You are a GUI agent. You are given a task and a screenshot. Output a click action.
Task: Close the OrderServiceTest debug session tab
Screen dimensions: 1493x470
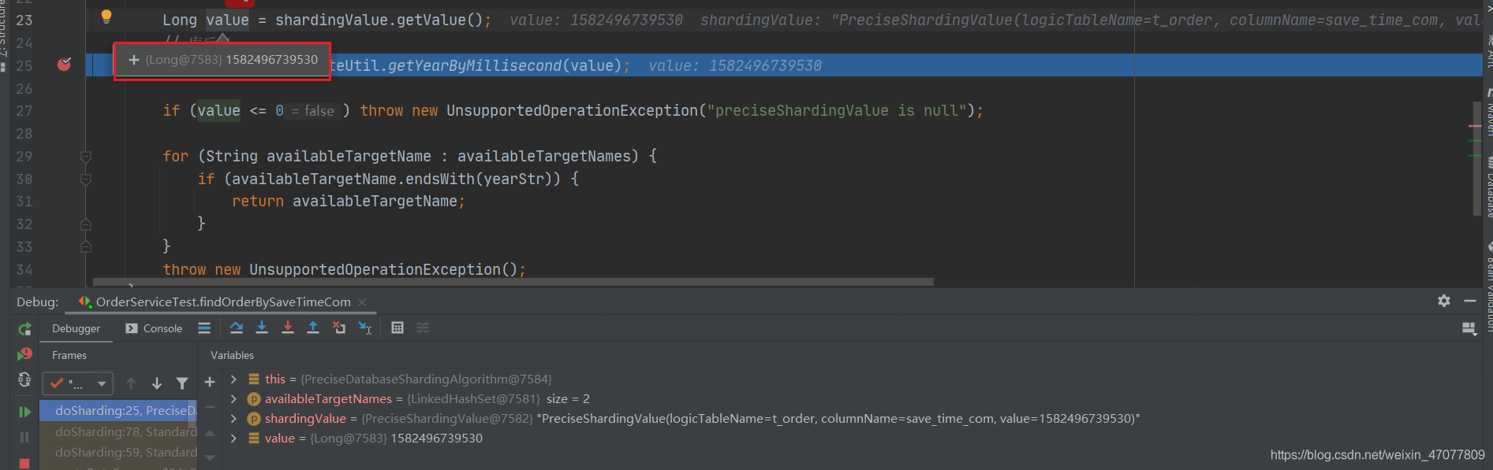coord(362,302)
